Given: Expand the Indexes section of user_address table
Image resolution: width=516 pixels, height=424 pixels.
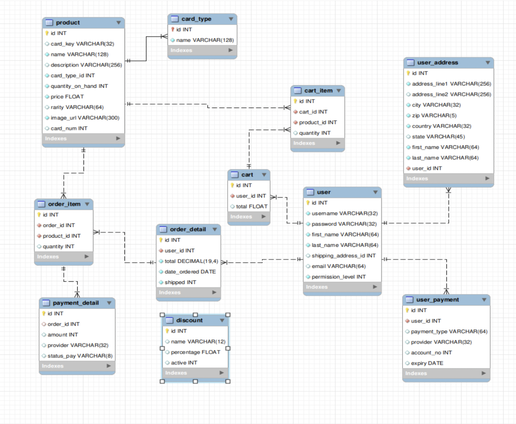Looking at the screenshot, I should pyautogui.click(x=487, y=179).
